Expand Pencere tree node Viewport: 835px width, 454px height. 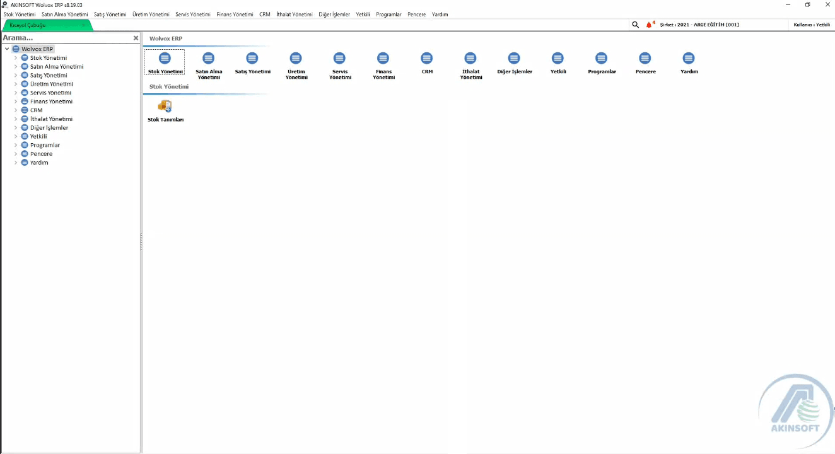coord(16,154)
